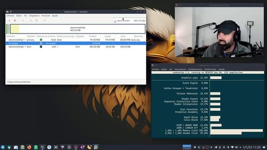
Task: Click the Libre column header
Action: (123, 36)
